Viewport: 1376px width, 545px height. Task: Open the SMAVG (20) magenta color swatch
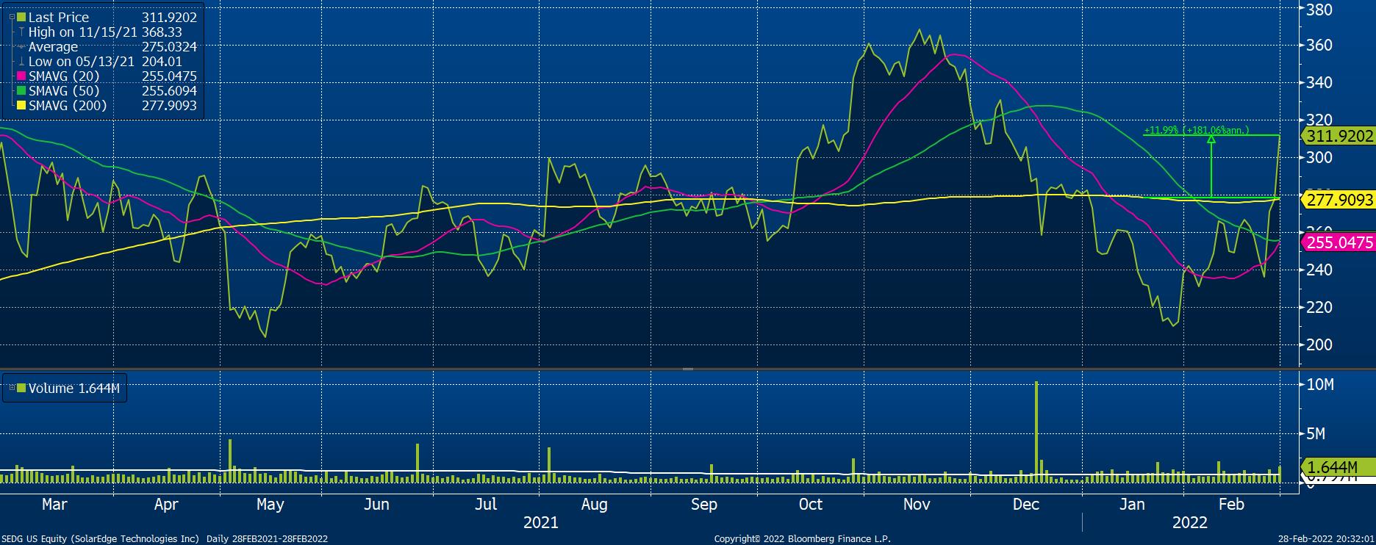click(21, 76)
